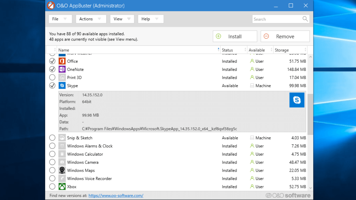The width and height of the screenshot is (356, 200).
Task: Click the vertical scrollbar thumb
Action: [x=310, y=114]
